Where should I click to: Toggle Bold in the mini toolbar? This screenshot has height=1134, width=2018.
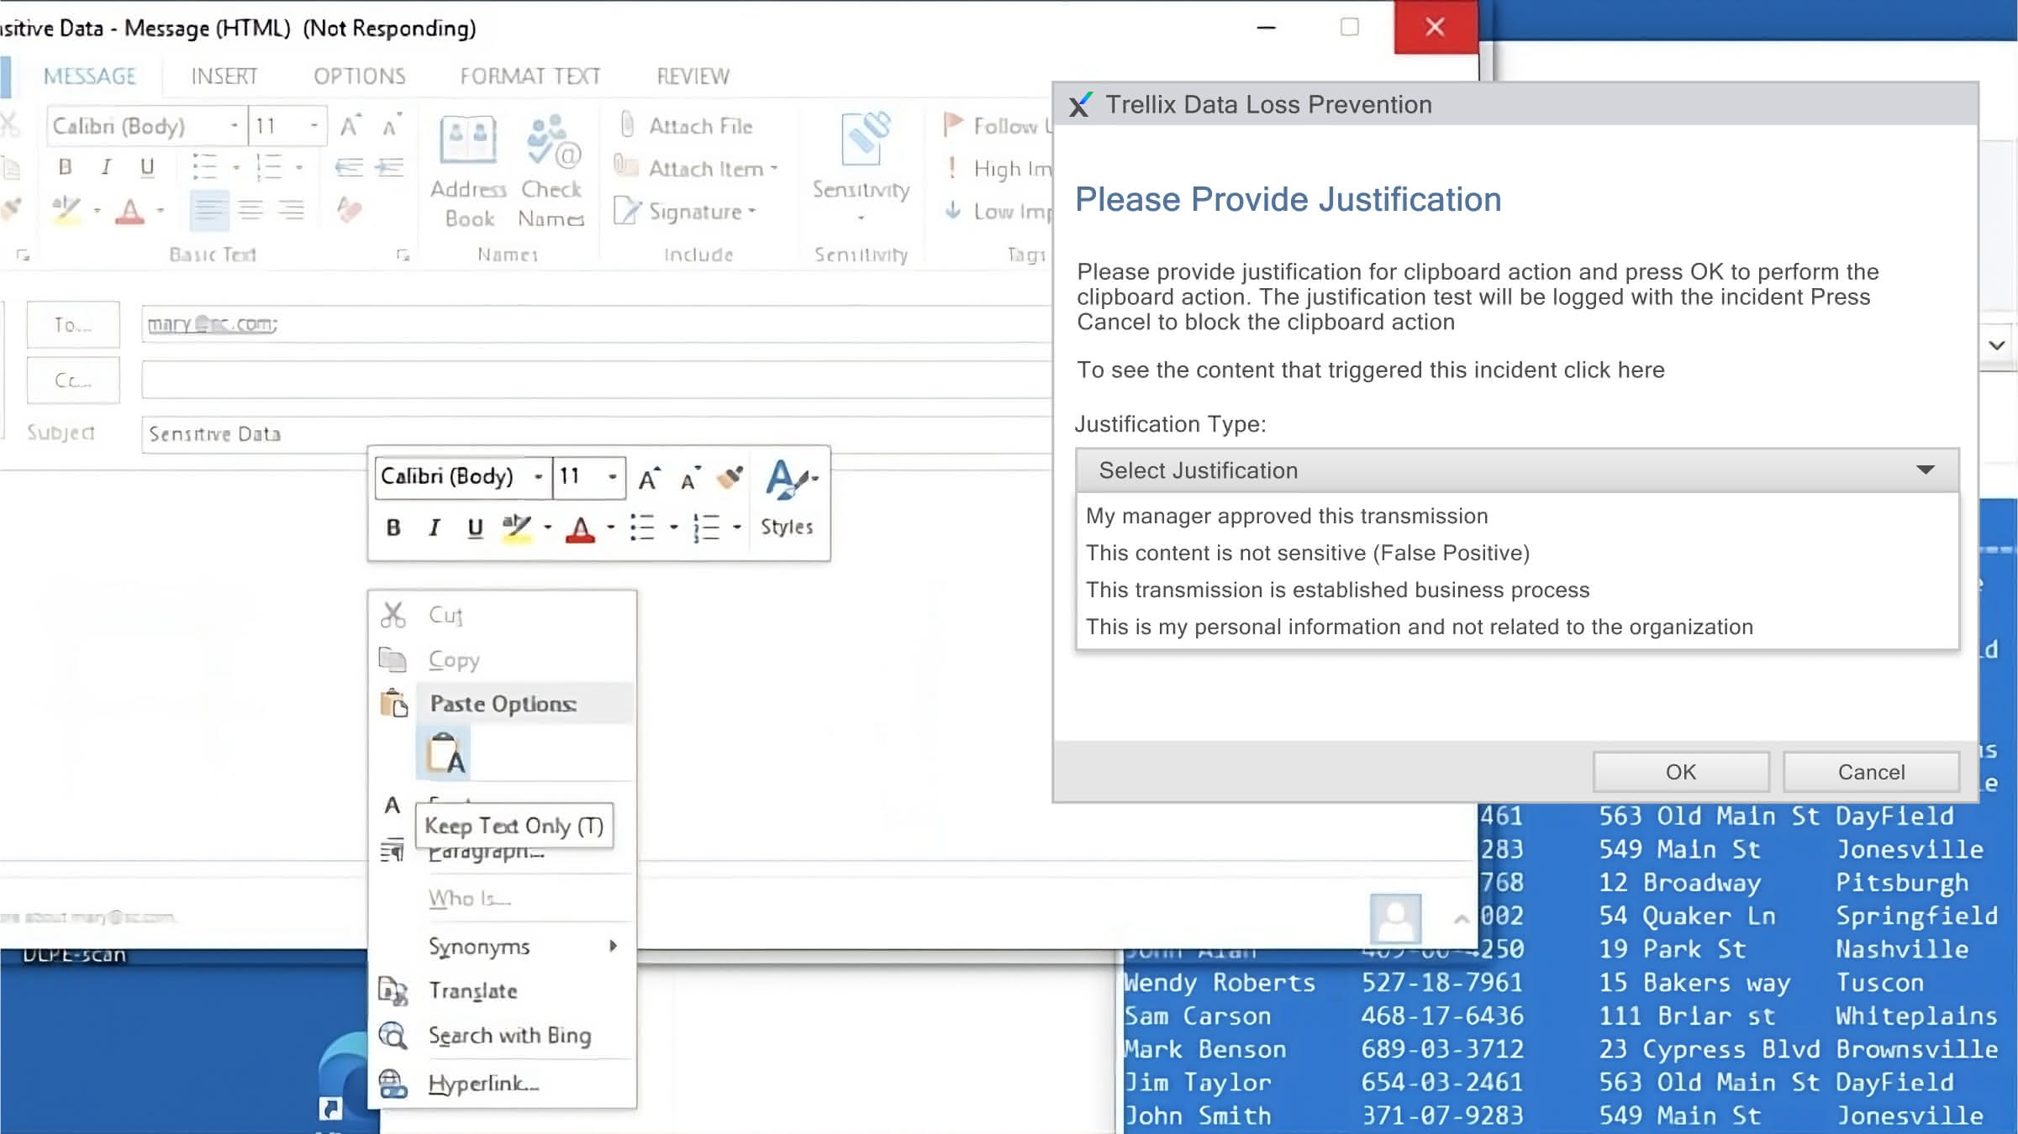pos(393,528)
